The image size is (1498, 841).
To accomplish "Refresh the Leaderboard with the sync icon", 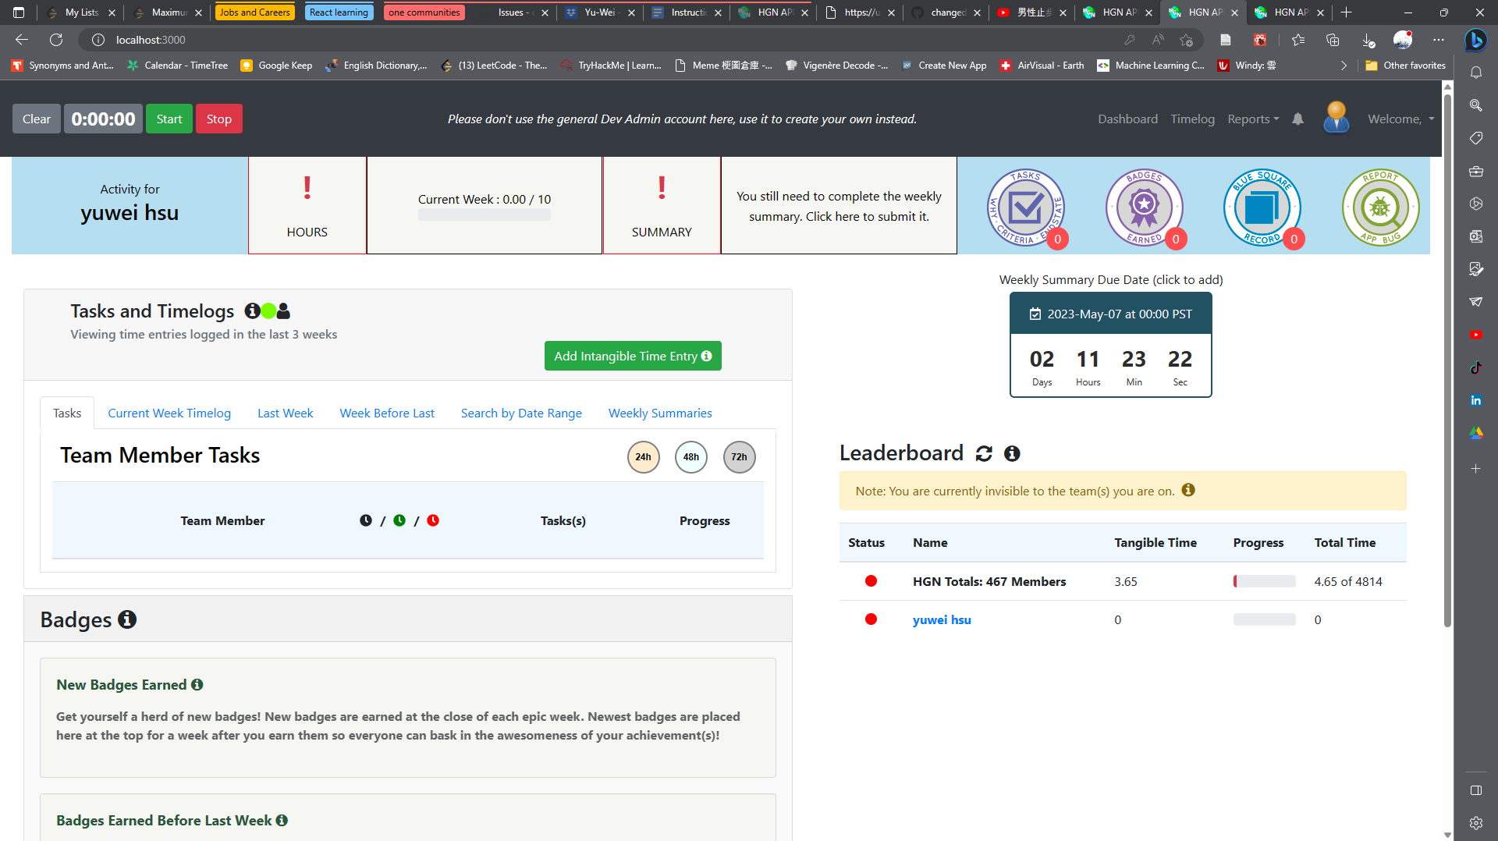I will tap(984, 453).
